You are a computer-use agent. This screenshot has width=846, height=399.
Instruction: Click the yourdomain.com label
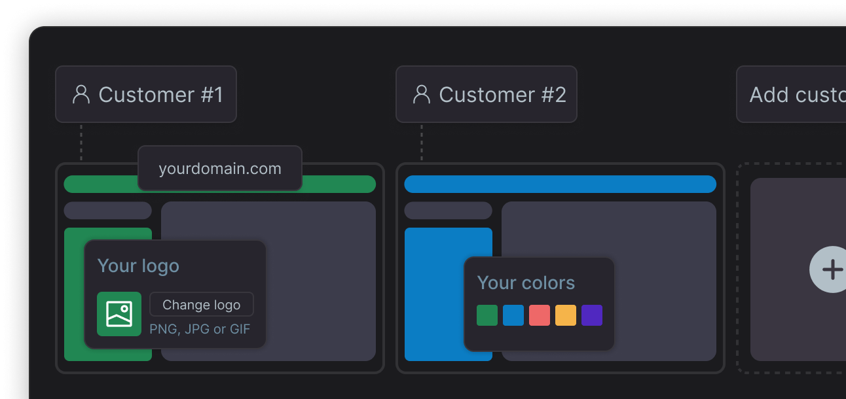click(x=220, y=169)
